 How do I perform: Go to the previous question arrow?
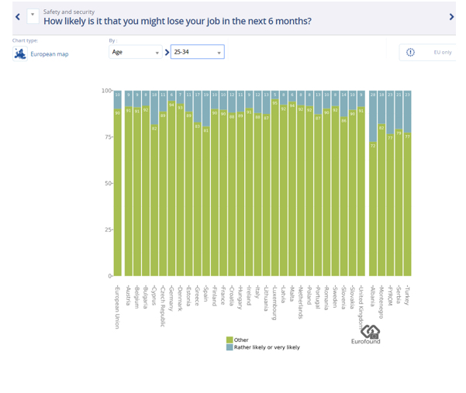[x=18, y=16]
